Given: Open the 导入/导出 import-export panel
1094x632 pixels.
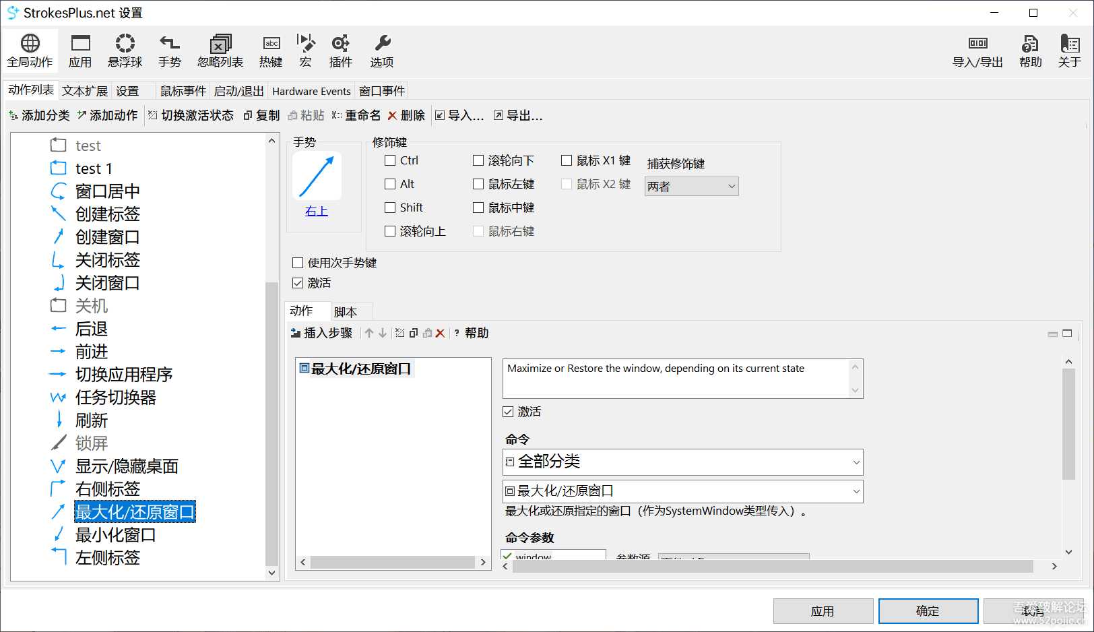Looking at the screenshot, I should [977, 51].
